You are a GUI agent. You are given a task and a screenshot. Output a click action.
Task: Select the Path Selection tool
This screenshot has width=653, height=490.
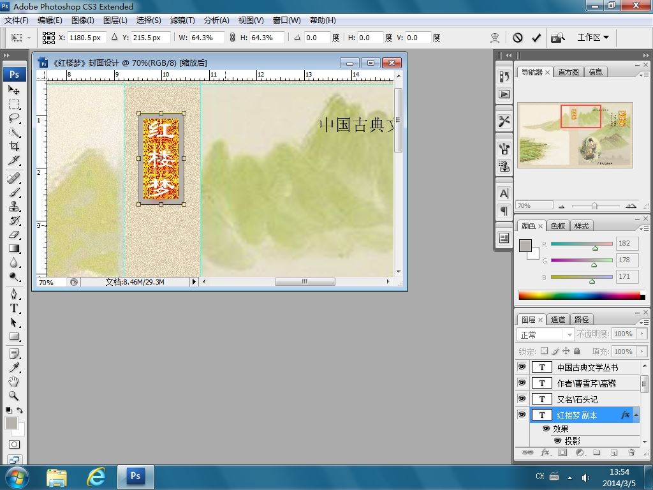tap(14, 322)
